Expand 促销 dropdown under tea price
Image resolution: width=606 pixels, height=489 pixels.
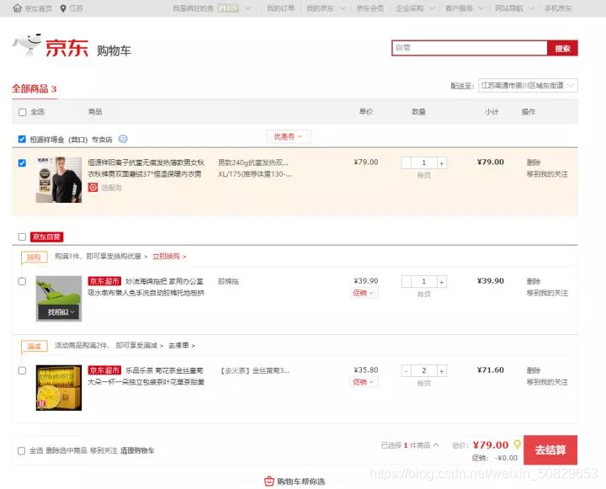coord(364,382)
